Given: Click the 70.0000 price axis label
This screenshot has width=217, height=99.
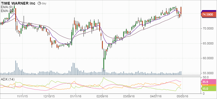Looking at the screenshot, I should click(x=208, y=28).
